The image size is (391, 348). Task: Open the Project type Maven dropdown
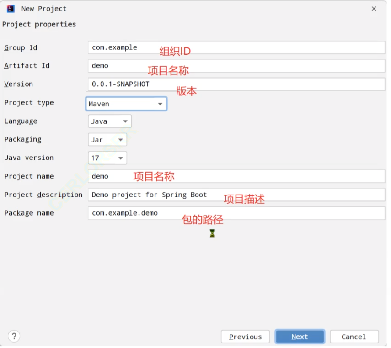point(127,105)
